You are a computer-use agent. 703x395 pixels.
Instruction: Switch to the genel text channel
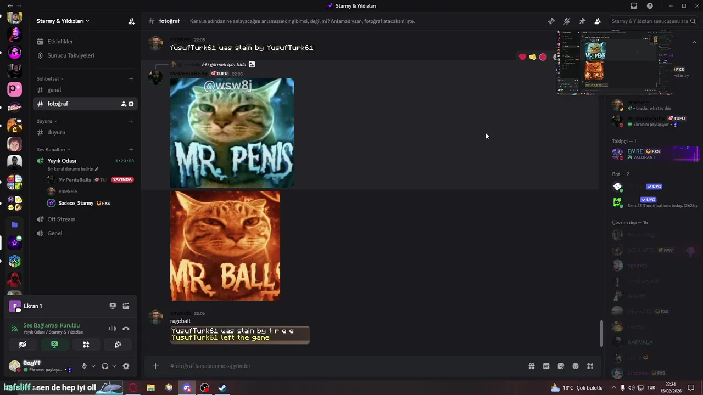(85, 90)
